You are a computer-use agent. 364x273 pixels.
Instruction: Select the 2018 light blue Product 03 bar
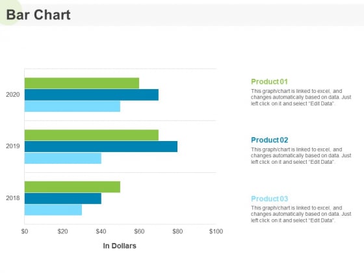53,210
